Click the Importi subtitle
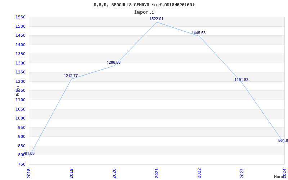The image size is (288, 180). (x=144, y=12)
